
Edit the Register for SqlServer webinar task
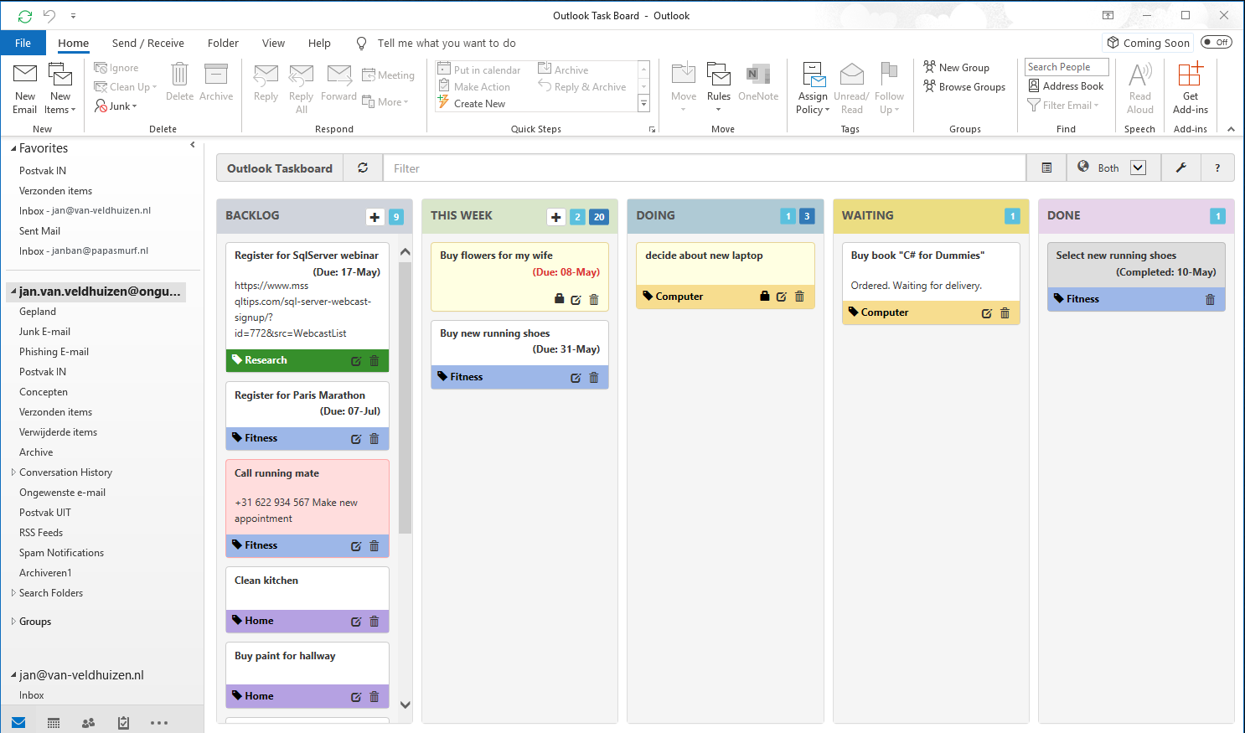click(356, 361)
